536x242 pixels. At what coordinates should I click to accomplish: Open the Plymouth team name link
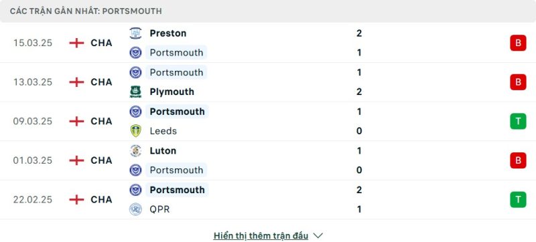(172, 92)
